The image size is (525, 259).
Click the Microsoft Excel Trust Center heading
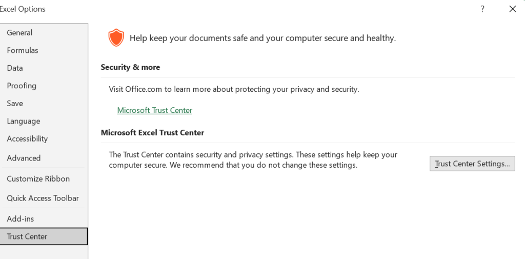[152, 133]
